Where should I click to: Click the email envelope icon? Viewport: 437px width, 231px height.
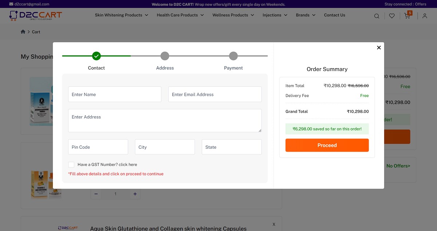11,4
